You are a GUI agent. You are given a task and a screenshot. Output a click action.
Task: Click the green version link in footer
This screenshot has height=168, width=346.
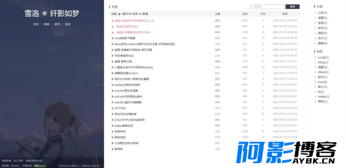coord(40,166)
